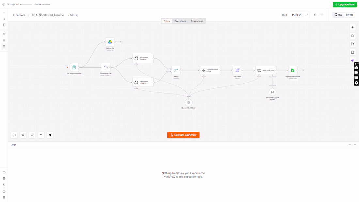Open the cloud icon at the sidebar bottom
Image resolution: width=359 pixels, height=202 pixels.
(x=4, y=172)
